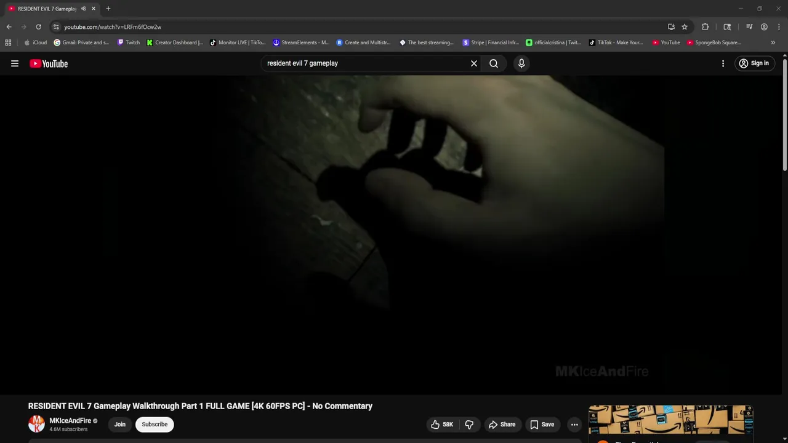Clear the search box with the X
The height and width of the screenshot is (443, 788).
pos(474,63)
